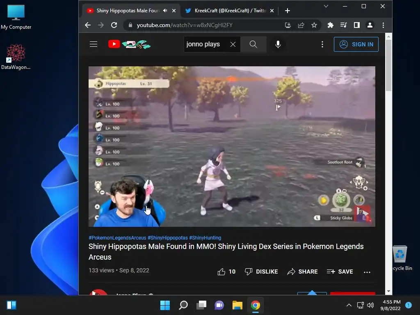The width and height of the screenshot is (420, 315).
Task: Click Chrome icon on taskbar
Action: 255,305
